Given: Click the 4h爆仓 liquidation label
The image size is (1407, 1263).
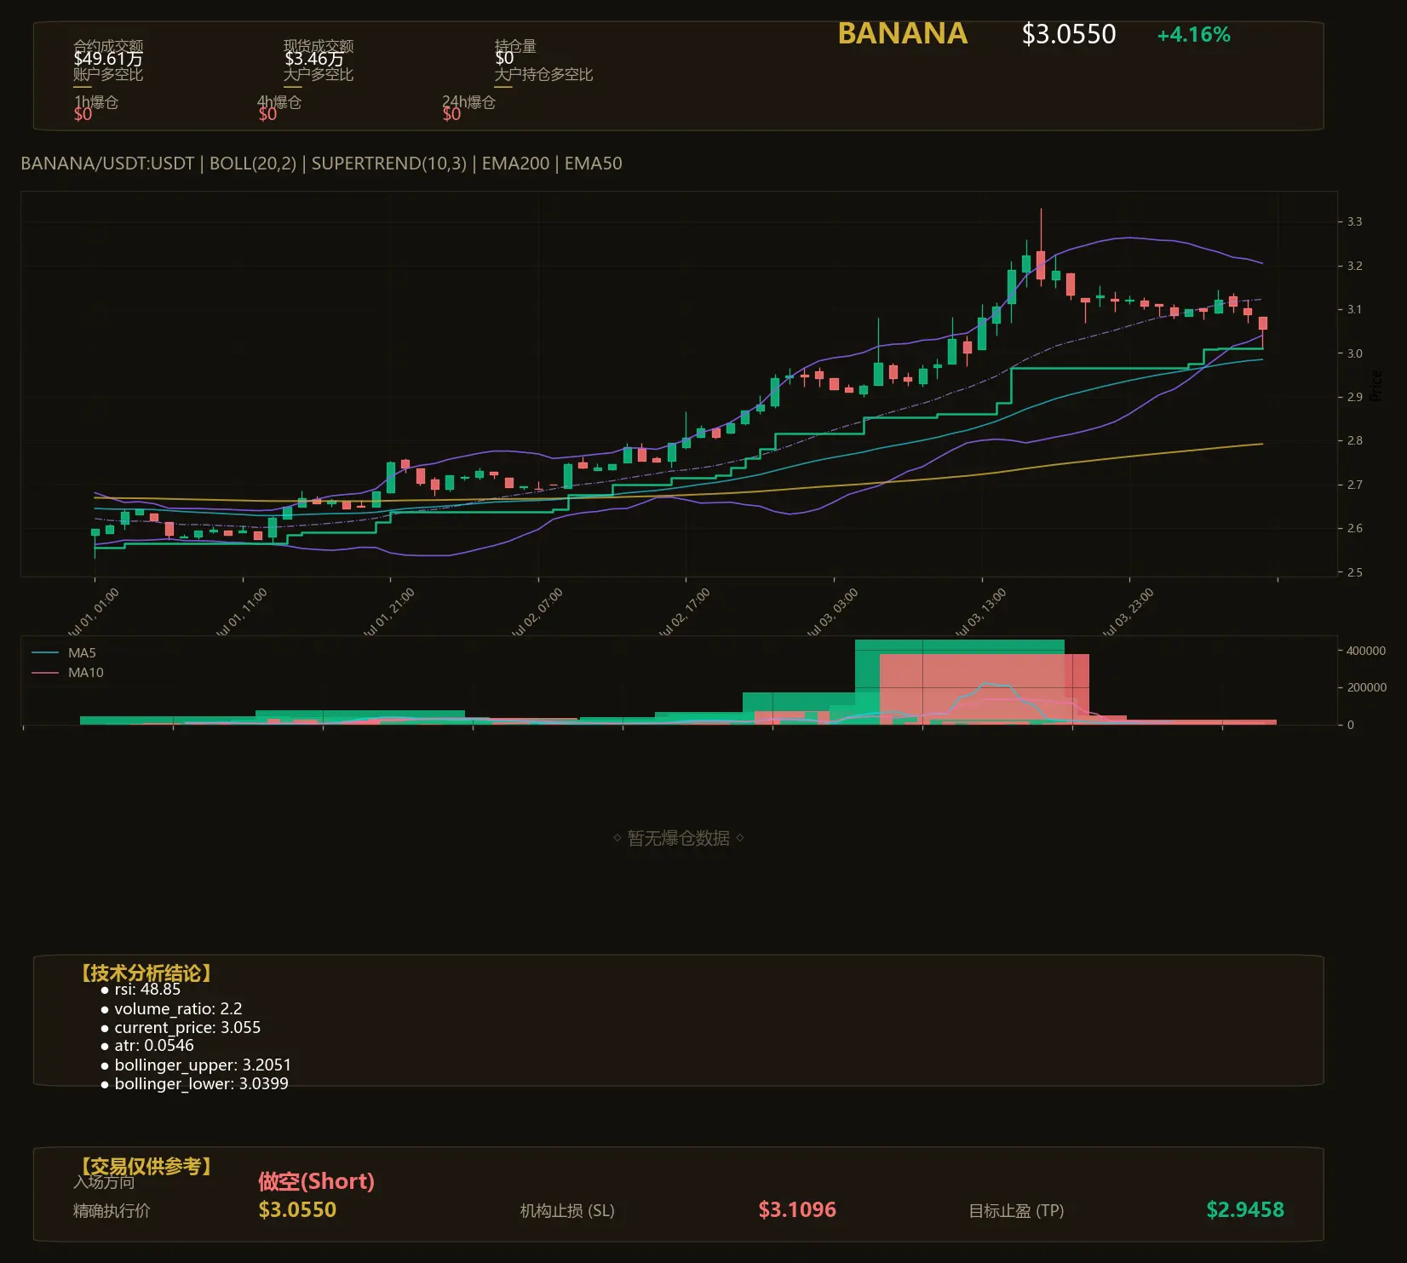Looking at the screenshot, I should [x=279, y=102].
